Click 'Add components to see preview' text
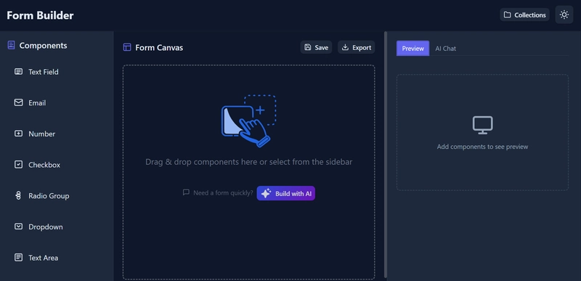The height and width of the screenshot is (281, 581). [x=482, y=147]
